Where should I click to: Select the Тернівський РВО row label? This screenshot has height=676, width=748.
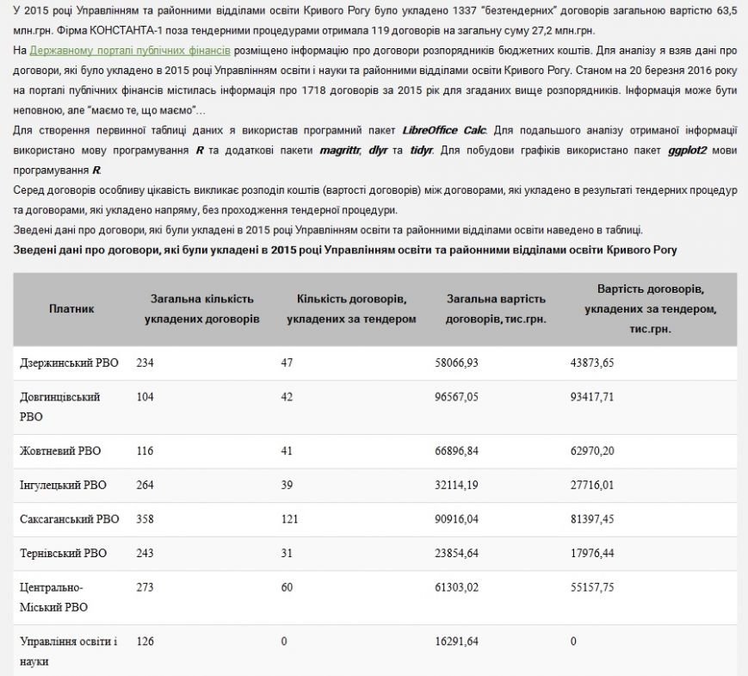[x=63, y=554]
